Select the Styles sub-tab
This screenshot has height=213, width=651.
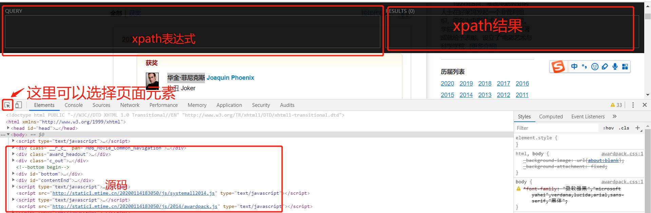(524, 116)
